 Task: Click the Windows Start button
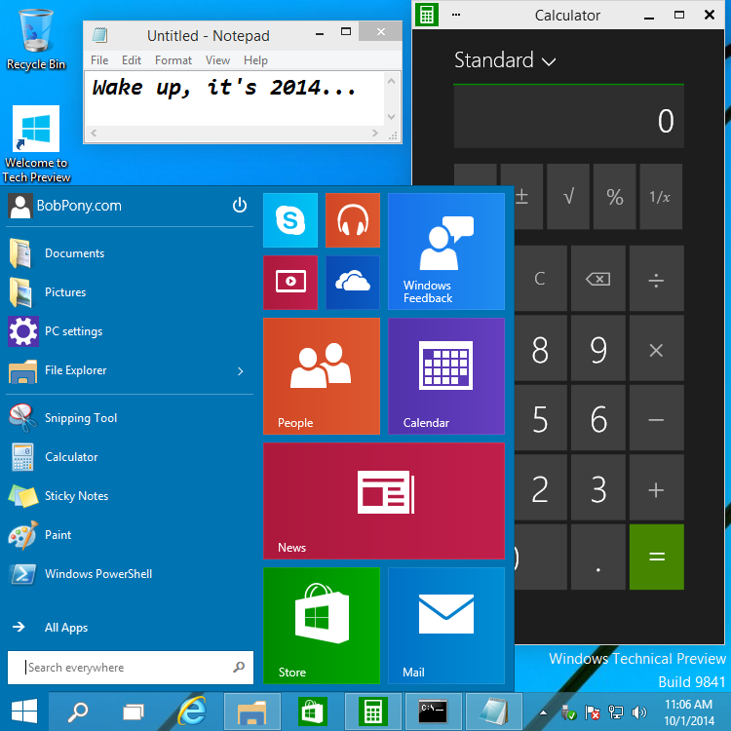24,712
